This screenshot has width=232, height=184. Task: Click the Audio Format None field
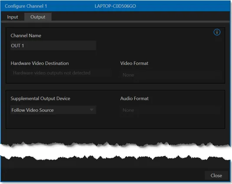171,110
